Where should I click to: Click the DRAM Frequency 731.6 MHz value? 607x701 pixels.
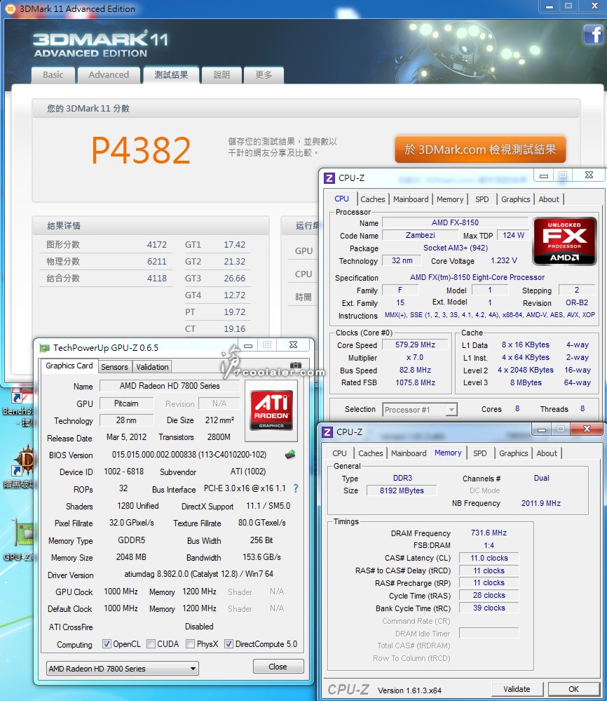(x=489, y=533)
